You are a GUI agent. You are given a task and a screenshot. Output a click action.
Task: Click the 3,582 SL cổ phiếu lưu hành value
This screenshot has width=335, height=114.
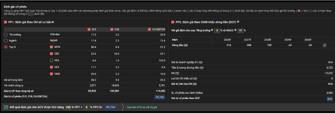[329, 93]
